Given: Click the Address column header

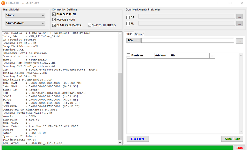Looking at the screenshot, I should (x=162, y=56).
